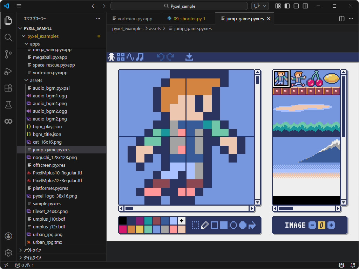
Task: Open the Sound editor waveform icon
Action: click(130, 57)
